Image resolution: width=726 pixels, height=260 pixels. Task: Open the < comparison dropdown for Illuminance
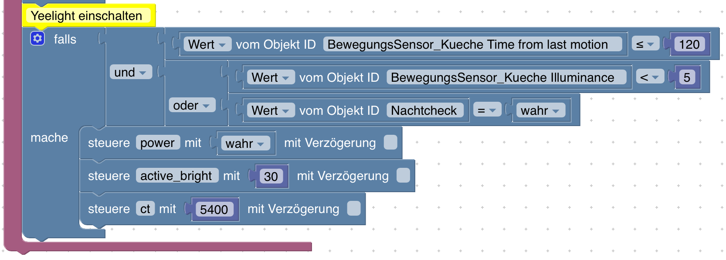650,77
